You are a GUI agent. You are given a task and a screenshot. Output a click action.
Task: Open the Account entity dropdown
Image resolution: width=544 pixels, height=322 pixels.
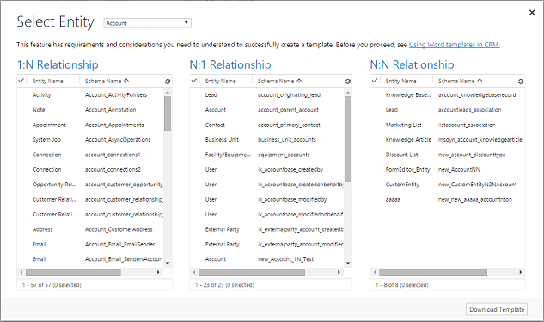click(148, 23)
